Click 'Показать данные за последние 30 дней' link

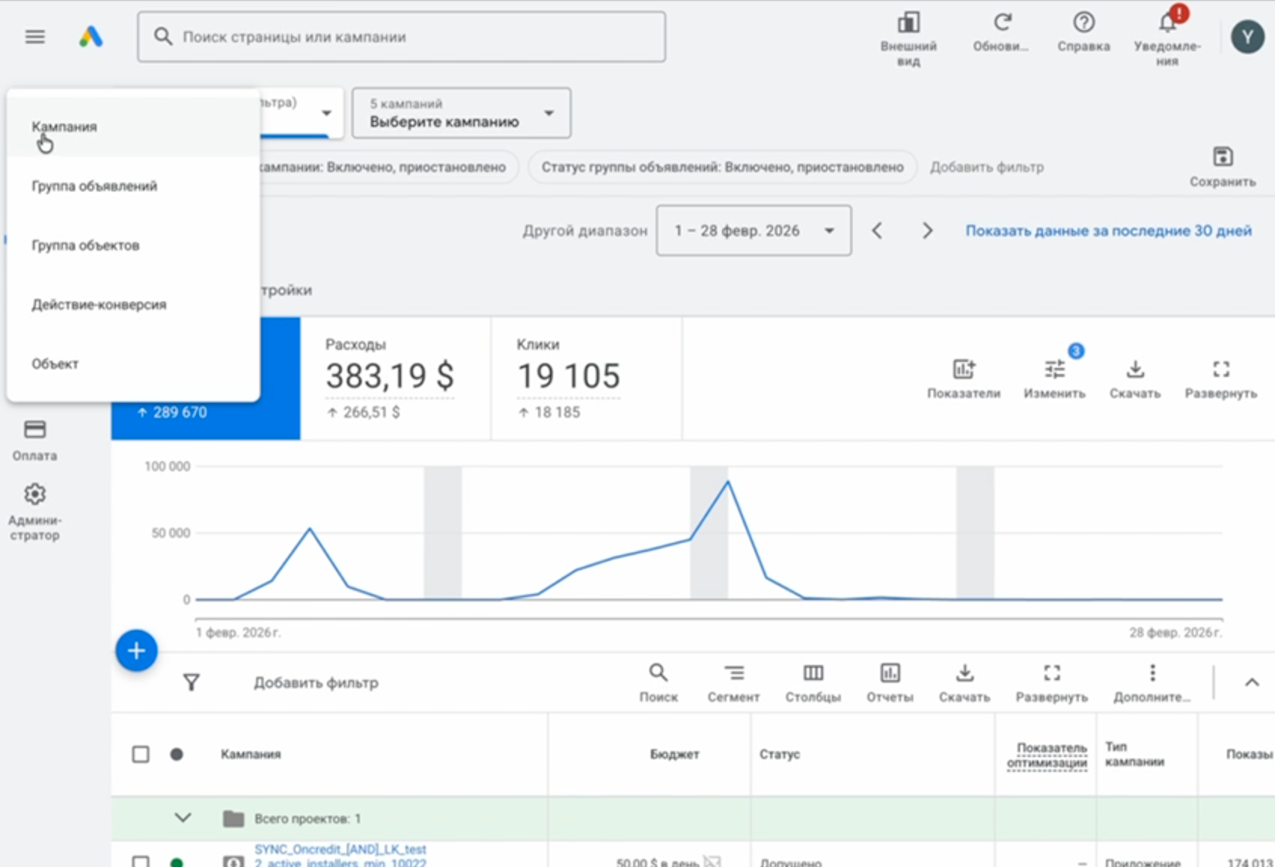tap(1108, 231)
